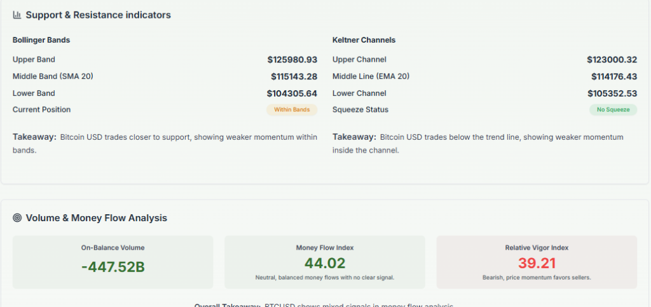Viewport: 651px width, 307px height.
Task: Click the Middle Band SMA 20 value
Action: [x=294, y=77]
